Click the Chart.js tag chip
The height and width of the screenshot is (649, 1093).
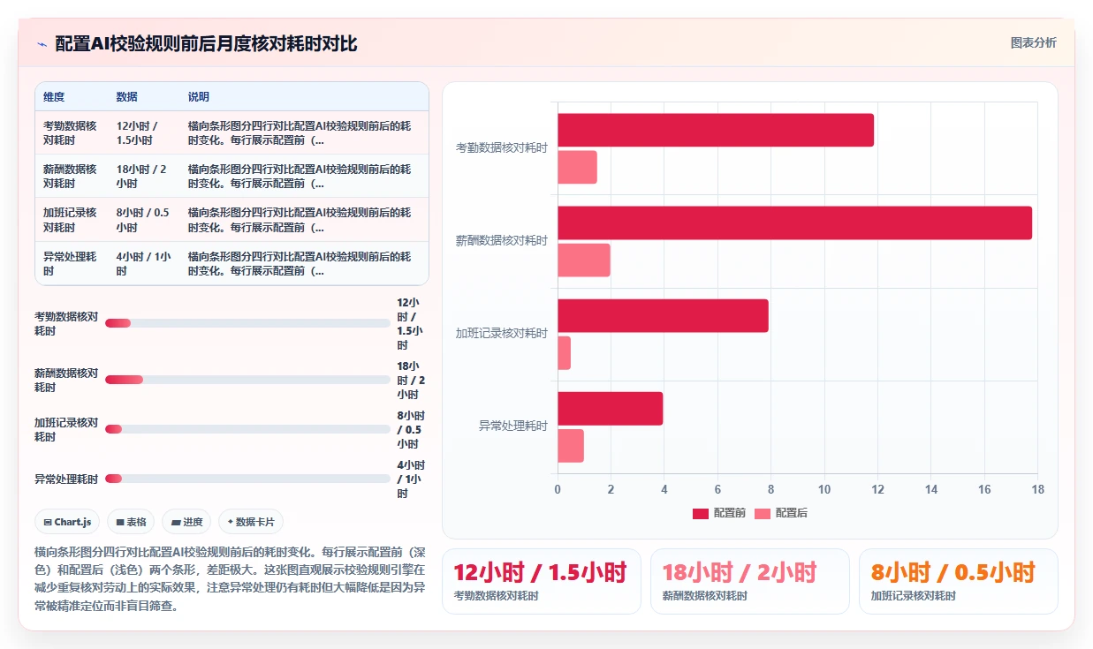(68, 522)
